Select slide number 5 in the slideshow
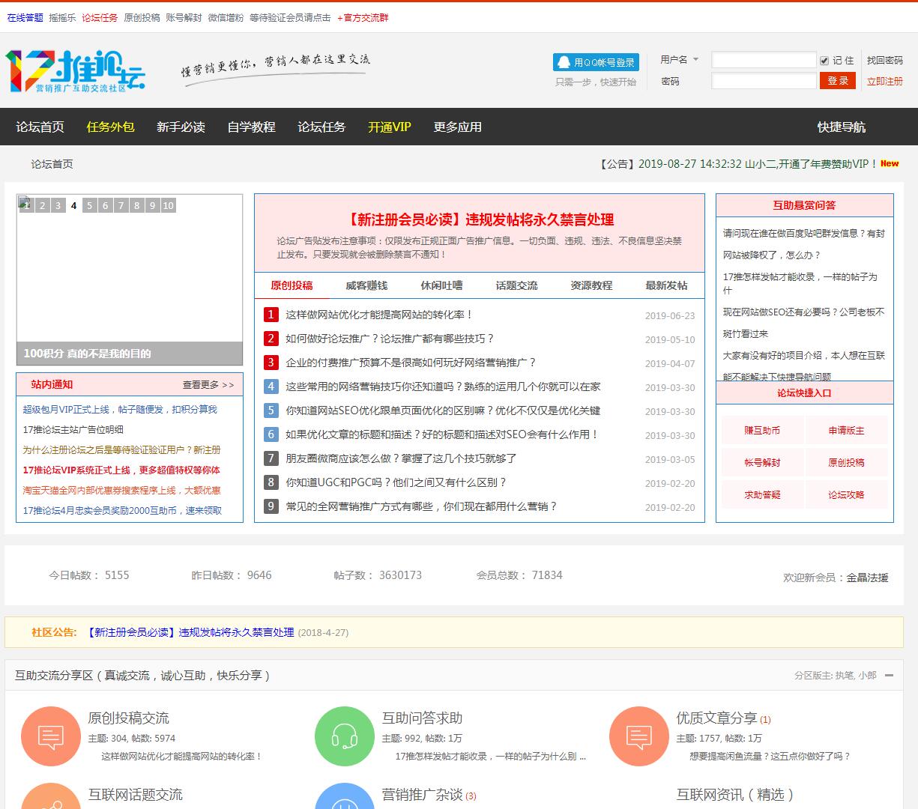Screen dimensions: 918x809 point(89,205)
